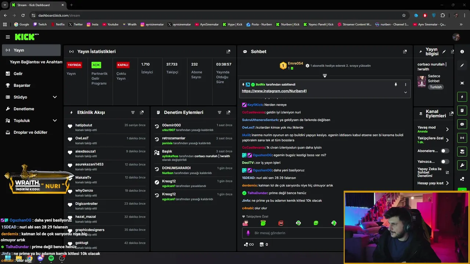Click the shop icon below chat input
Screen dimensions: 470x264
click(261, 245)
